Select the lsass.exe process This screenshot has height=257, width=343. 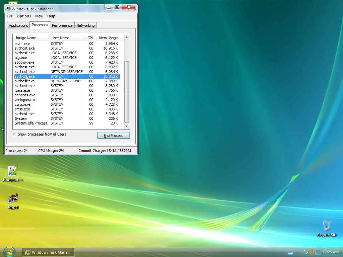point(67,90)
